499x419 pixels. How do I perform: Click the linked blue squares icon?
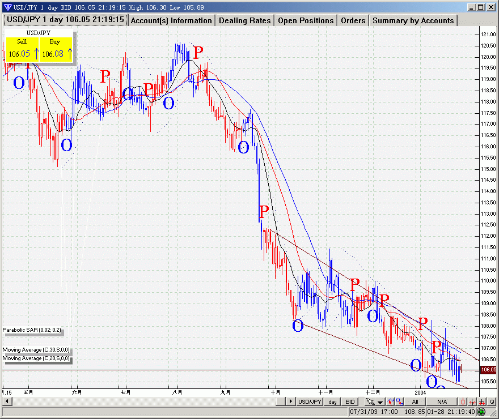coord(399,401)
